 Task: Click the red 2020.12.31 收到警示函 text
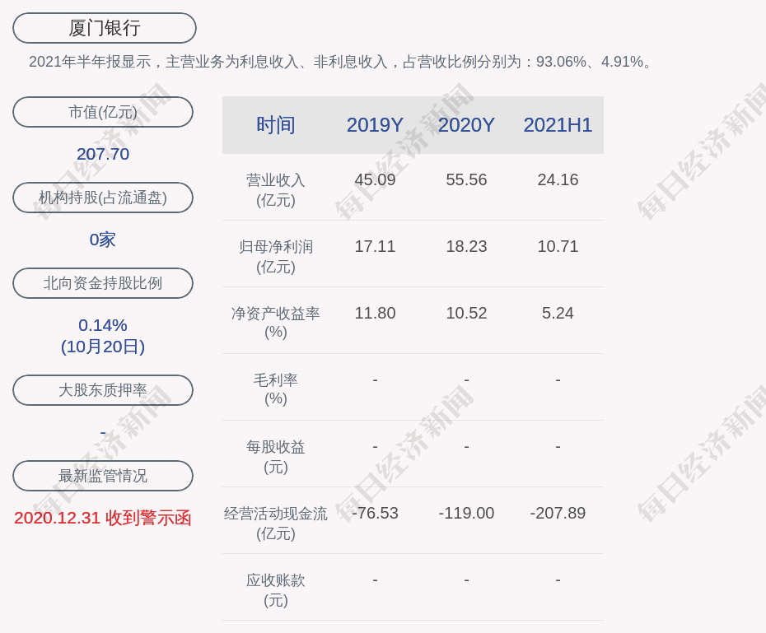103,518
